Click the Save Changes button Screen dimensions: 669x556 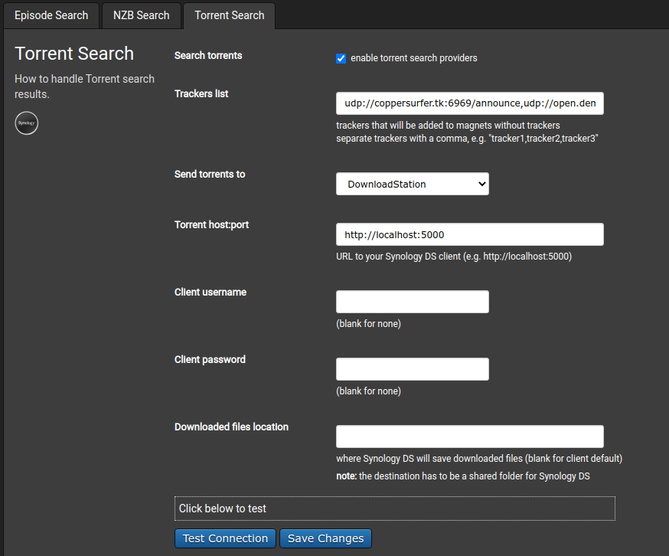tap(325, 538)
